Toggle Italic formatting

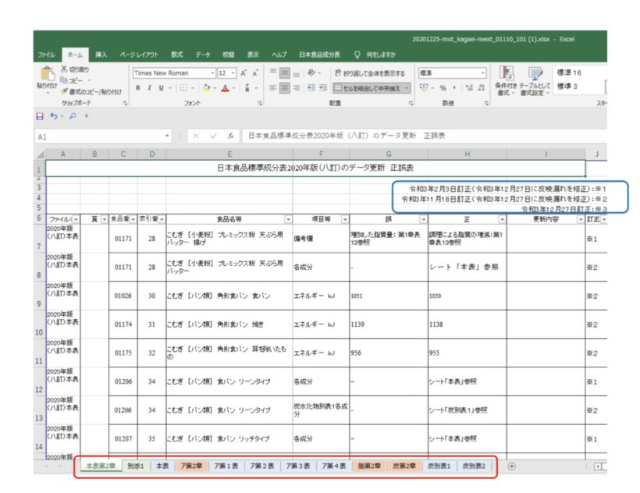click(148, 87)
